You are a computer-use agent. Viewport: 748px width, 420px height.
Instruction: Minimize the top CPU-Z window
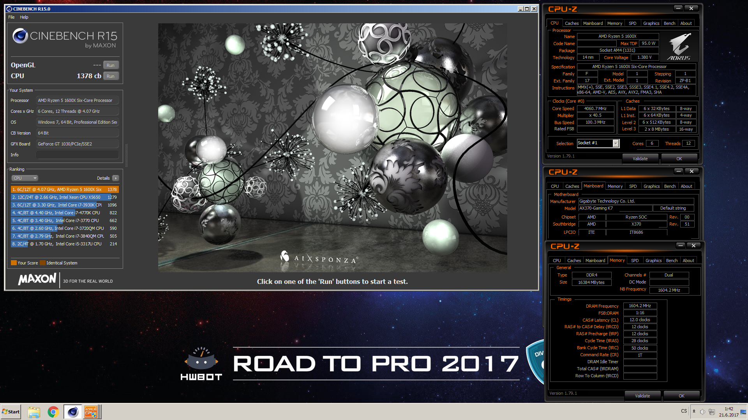click(678, 8)
